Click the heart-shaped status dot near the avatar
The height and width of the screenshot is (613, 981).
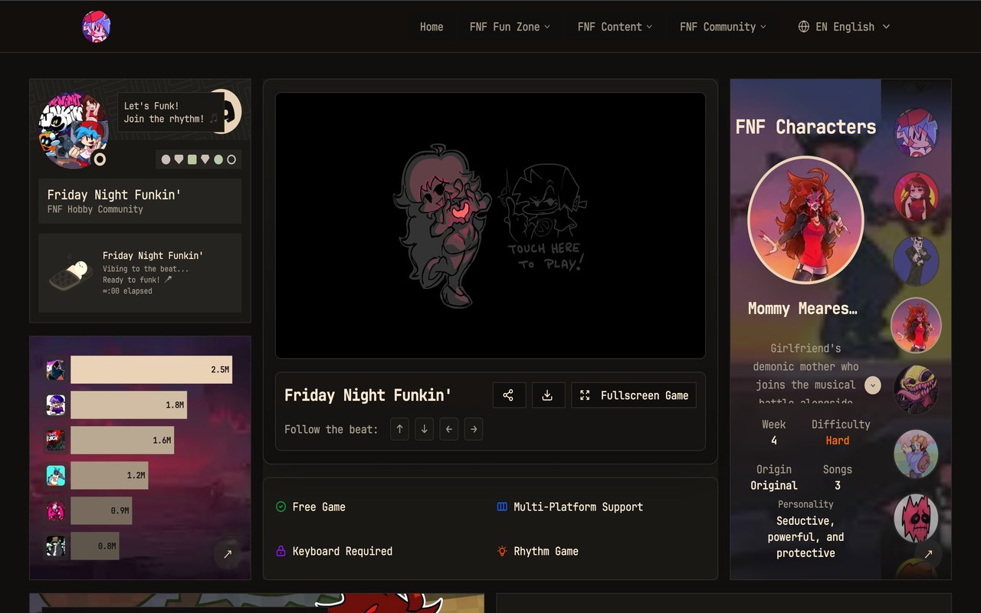(x=179, y=159)
